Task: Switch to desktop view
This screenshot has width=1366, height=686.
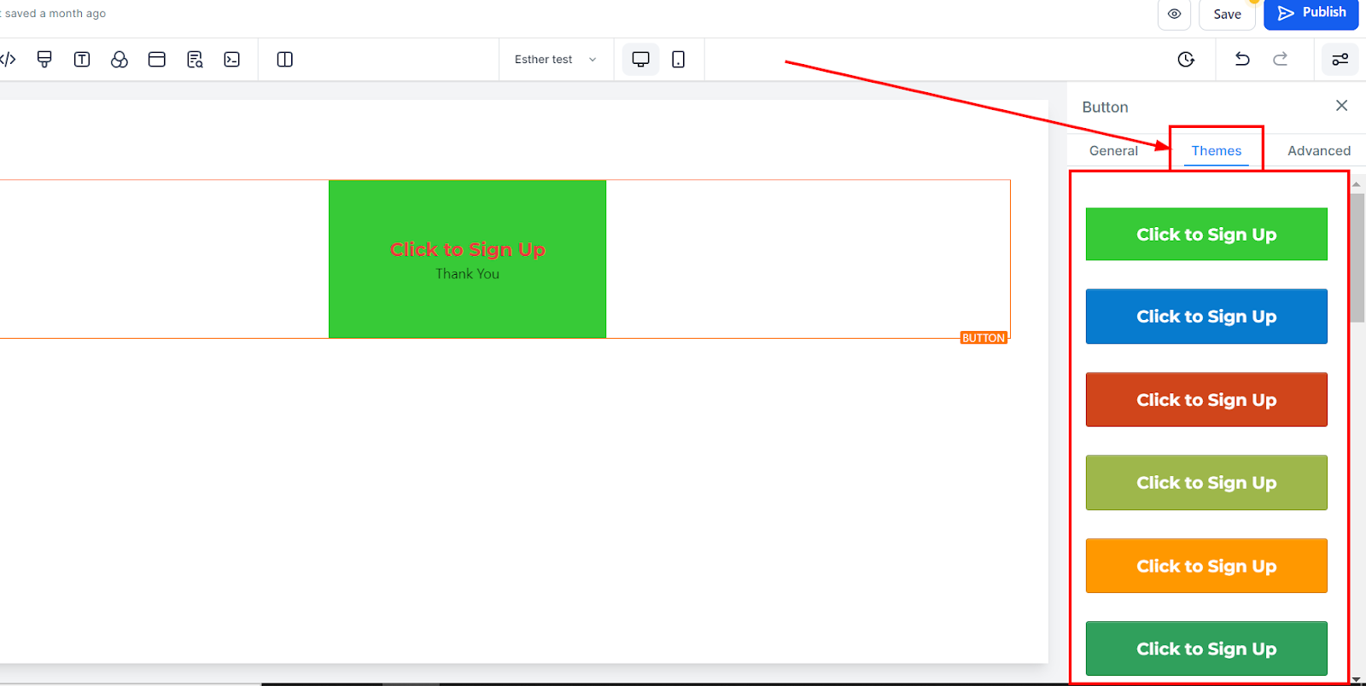Action: [x=640, y=59]
